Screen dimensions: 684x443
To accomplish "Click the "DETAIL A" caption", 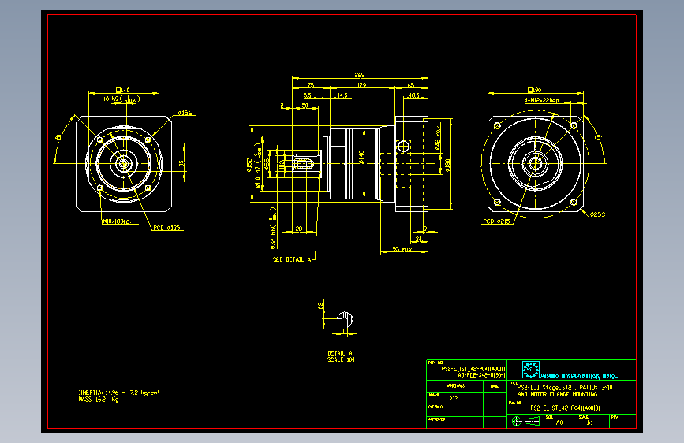I will pyautogui.click(x=340, y=353).
